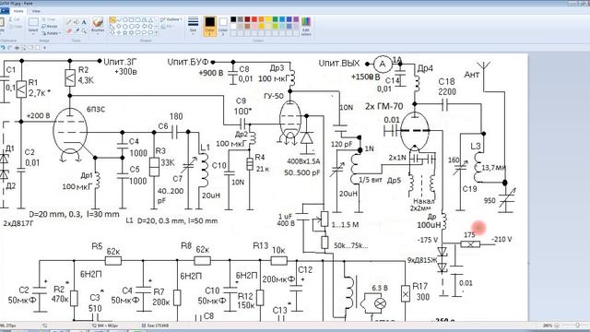This screenshot has height=332, width=590.
Task: Pick the purple color swatch
Action: pos(296,19)
